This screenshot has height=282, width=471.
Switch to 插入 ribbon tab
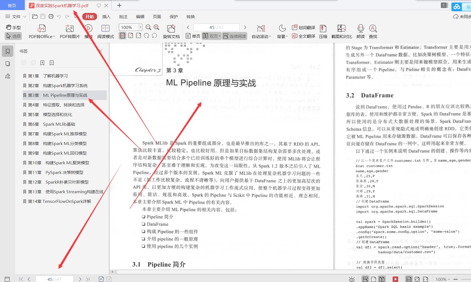[106, 17]
